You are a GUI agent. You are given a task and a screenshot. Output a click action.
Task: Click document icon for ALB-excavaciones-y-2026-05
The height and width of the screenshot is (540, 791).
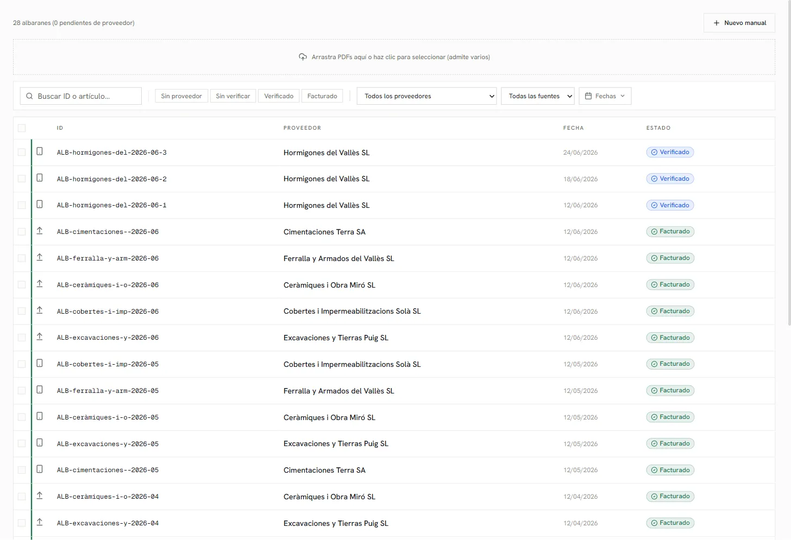[x=40, y=443]
